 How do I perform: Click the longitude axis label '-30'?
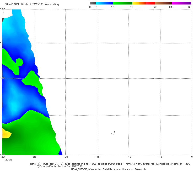pos(2,157)
